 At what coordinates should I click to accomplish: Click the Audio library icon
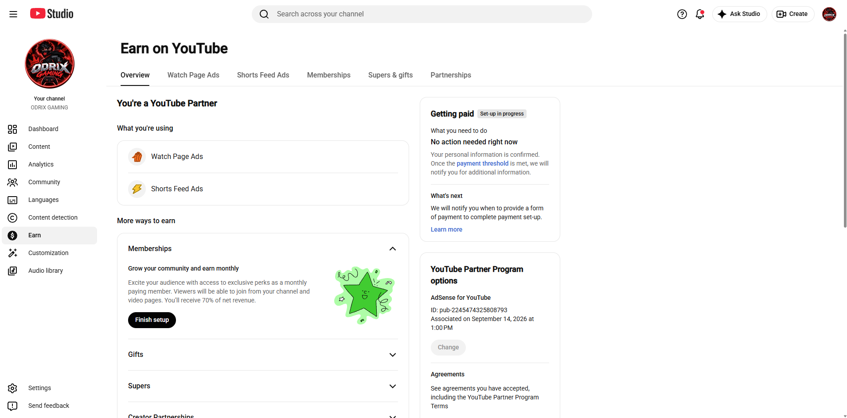[12, 271]
